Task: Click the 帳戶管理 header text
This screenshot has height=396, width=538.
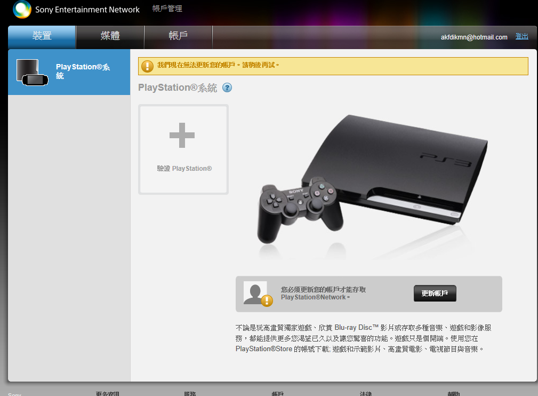Action: 167,9
